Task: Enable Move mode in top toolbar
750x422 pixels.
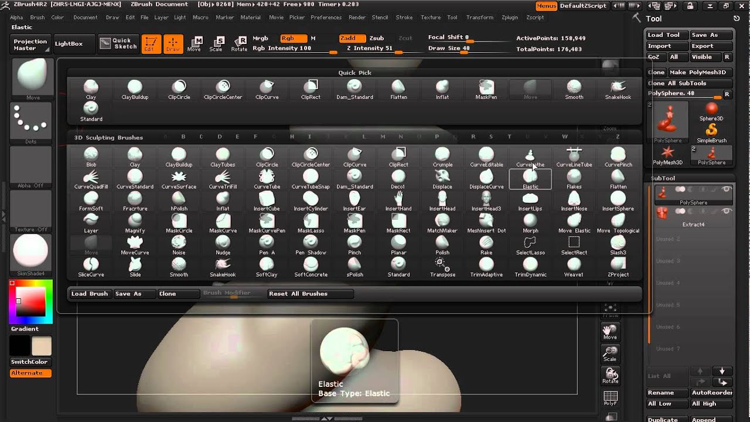Action: click(x=195, y=44)
